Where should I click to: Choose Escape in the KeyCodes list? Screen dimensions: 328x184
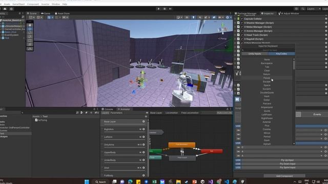[266, 82]
